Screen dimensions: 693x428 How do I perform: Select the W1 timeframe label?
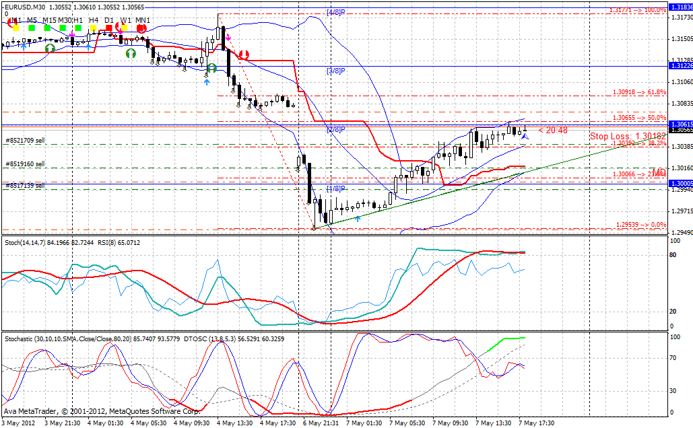click(126, 20)
